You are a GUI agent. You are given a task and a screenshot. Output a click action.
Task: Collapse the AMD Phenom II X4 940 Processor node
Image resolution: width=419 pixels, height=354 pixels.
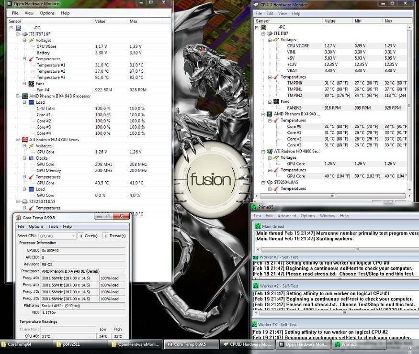point(18,96)
